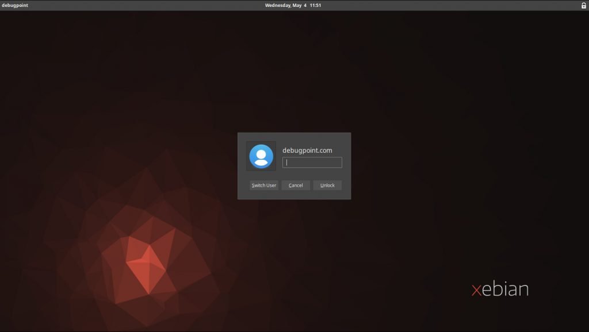The image size is (589, 332).
Task: Click the text cursor in the password field
Action: [x=288, y=163]
